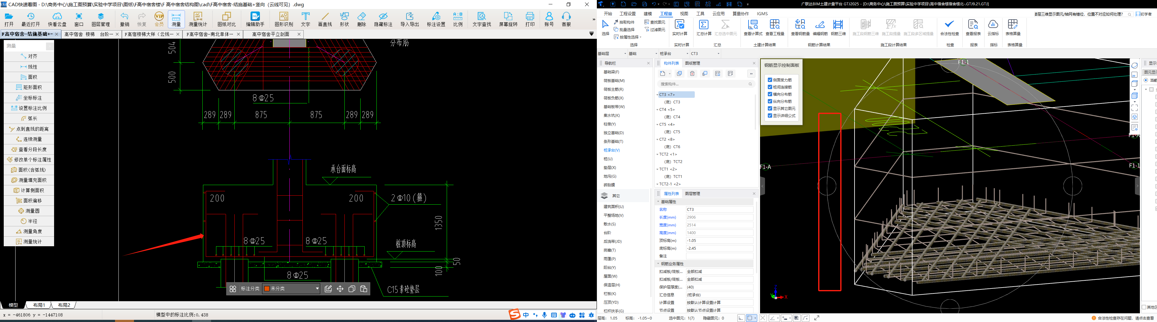Screen dimensions: 1157x322
Task: Launch 图纸对比 drawing comparison
Action: 226,19
